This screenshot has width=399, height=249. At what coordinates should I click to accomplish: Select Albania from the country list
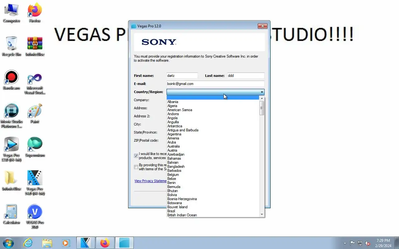point(213,102)
